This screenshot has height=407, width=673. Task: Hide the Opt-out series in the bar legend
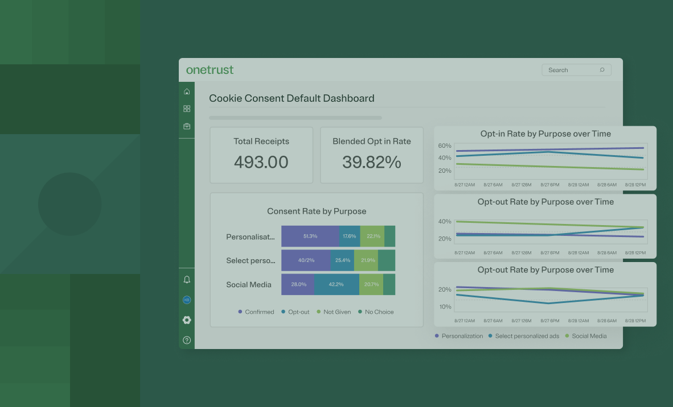click(x=294, y=312)
